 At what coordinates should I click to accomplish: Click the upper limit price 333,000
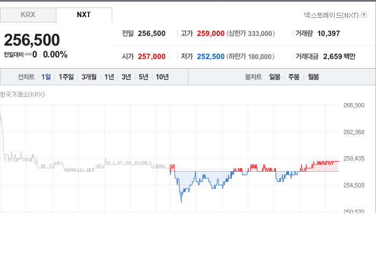click(x=260, y=33)
